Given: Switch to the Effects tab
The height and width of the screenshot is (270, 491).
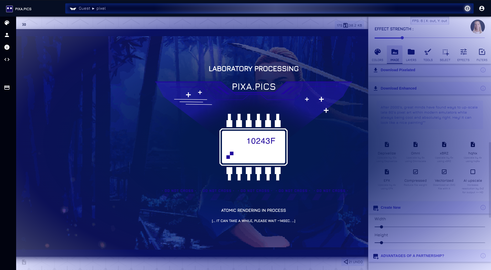Looking at the screenshot, I should tap(463, 55).
